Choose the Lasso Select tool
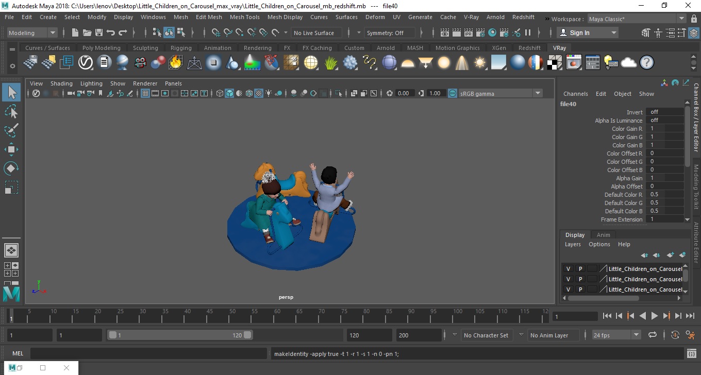 [11, 111]
